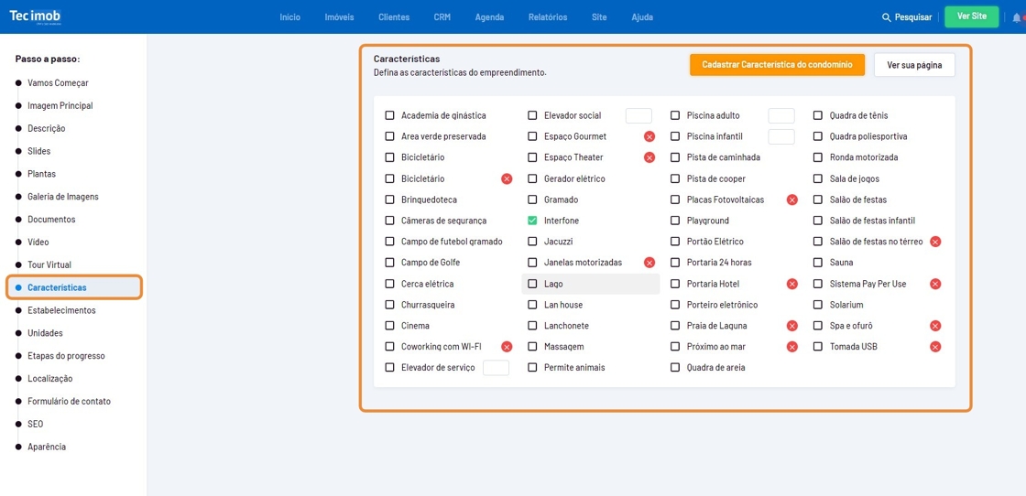Image resolution: width=1026 pixels, height=496 pixels.
Task: Delete Coworking com WI-FI with red X
Action: pos(507,347)
